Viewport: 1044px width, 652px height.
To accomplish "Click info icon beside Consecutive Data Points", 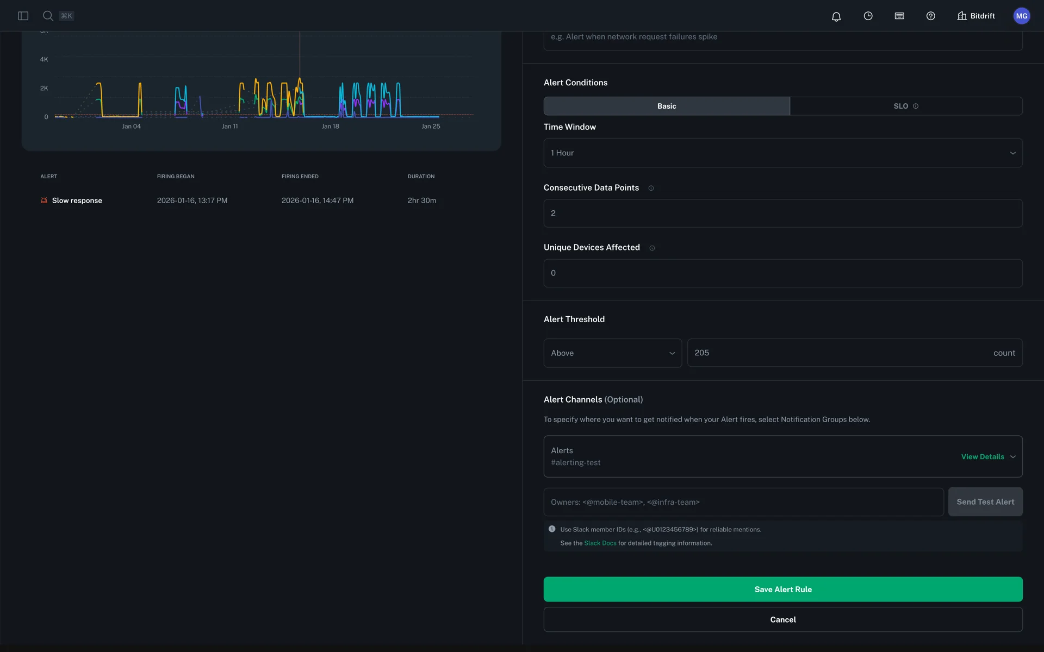I will tap(651, 188).
